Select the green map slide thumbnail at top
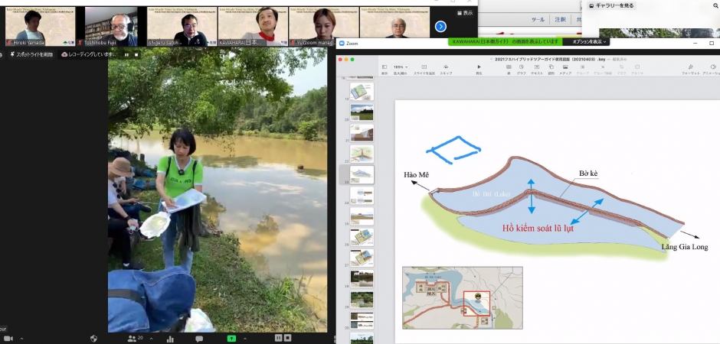This screenshot has width=720, height=344. (362, 91)
